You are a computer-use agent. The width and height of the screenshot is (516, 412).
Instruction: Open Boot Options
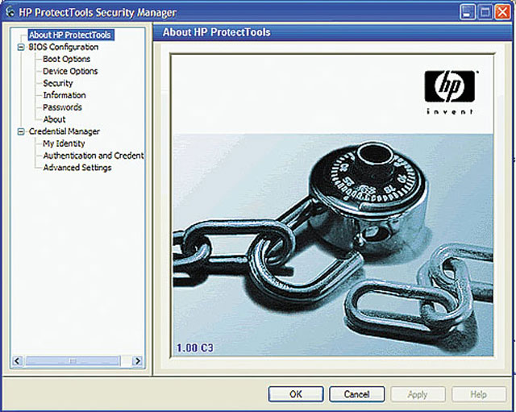[x=66, y=59]
